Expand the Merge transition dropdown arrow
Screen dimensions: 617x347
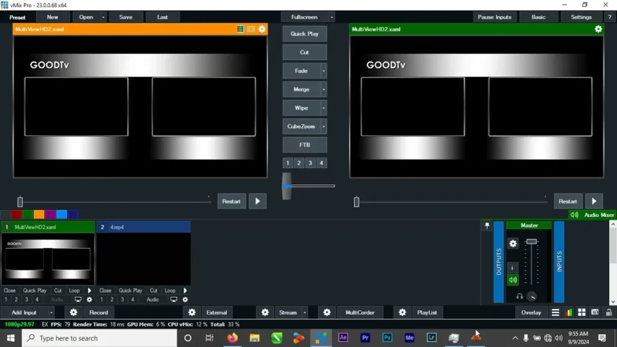tap(324, 89)
